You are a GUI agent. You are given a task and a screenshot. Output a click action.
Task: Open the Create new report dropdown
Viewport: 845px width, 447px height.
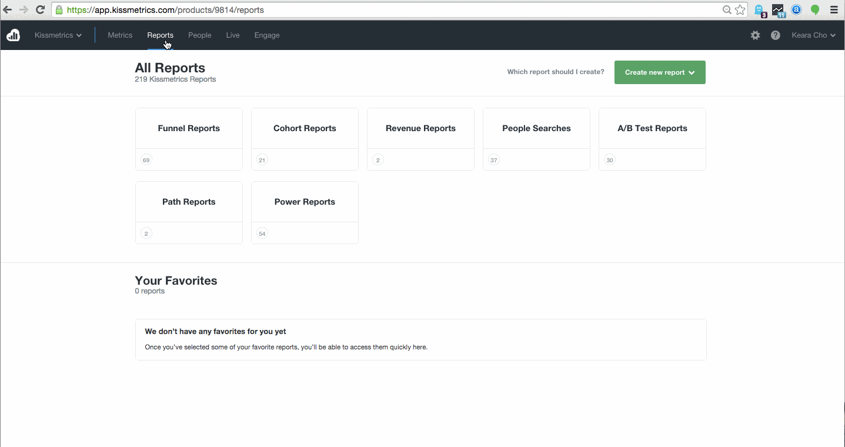(x=660, y=72)
